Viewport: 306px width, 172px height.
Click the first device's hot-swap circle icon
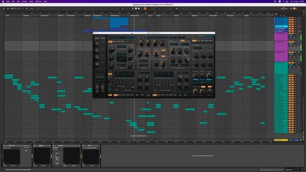4,163
